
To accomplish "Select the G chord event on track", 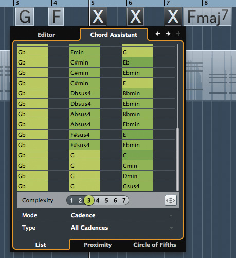I will click(x=25, y=17).
